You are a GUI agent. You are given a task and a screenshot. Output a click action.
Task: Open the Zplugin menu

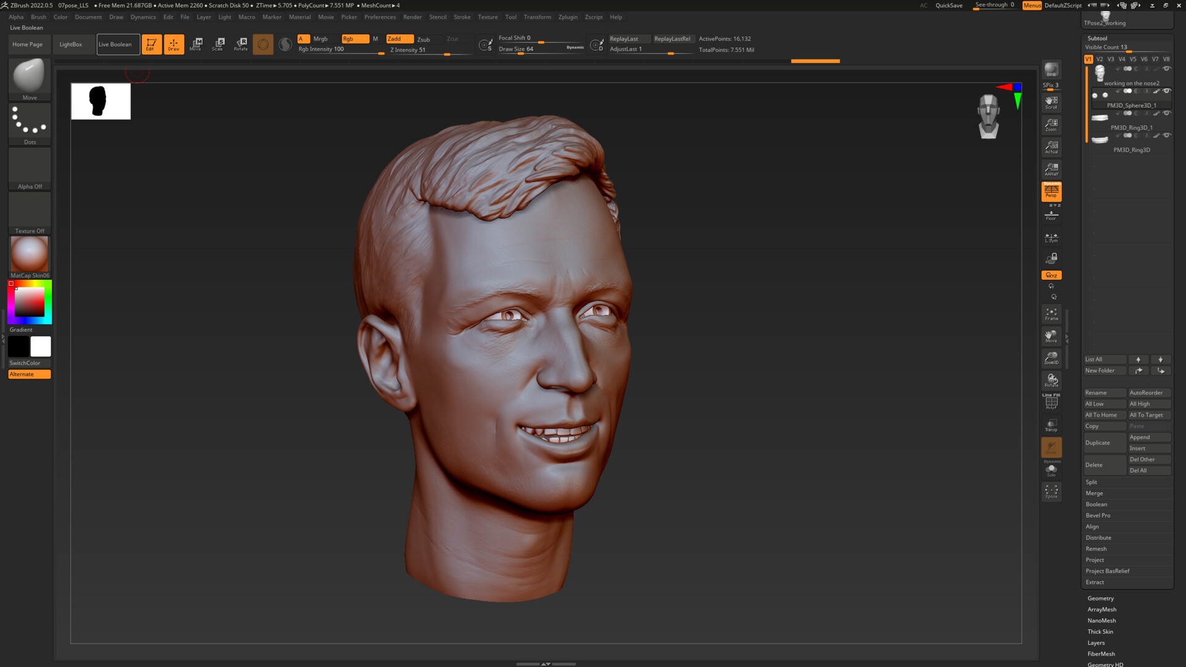pos(568,17)
